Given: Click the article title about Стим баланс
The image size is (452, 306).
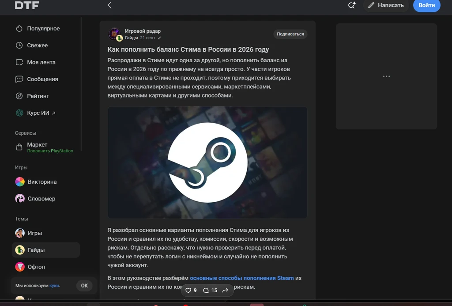Looking at the screenshot, I should pyautogui.click(x=188, y=49).
